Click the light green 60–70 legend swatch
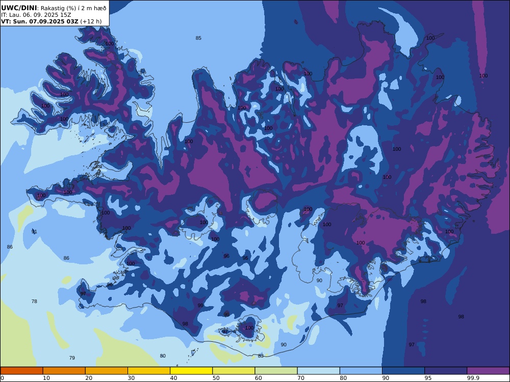Viewport: 510px width, 382px height. (276, 371)
